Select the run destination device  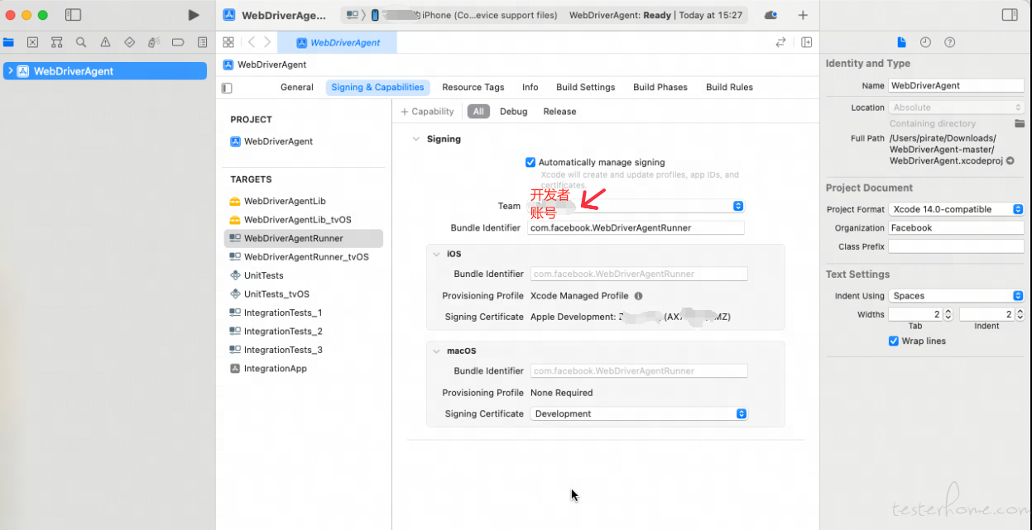pos(464,15)
